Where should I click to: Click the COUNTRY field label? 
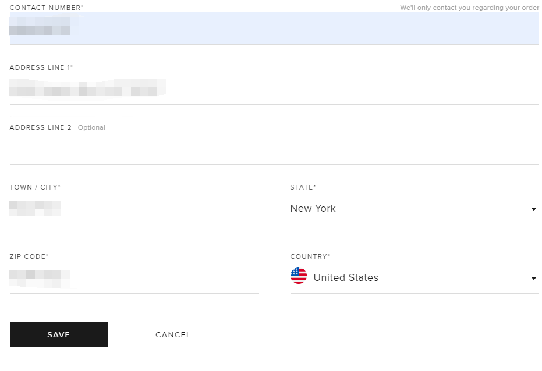pos(310,256)
